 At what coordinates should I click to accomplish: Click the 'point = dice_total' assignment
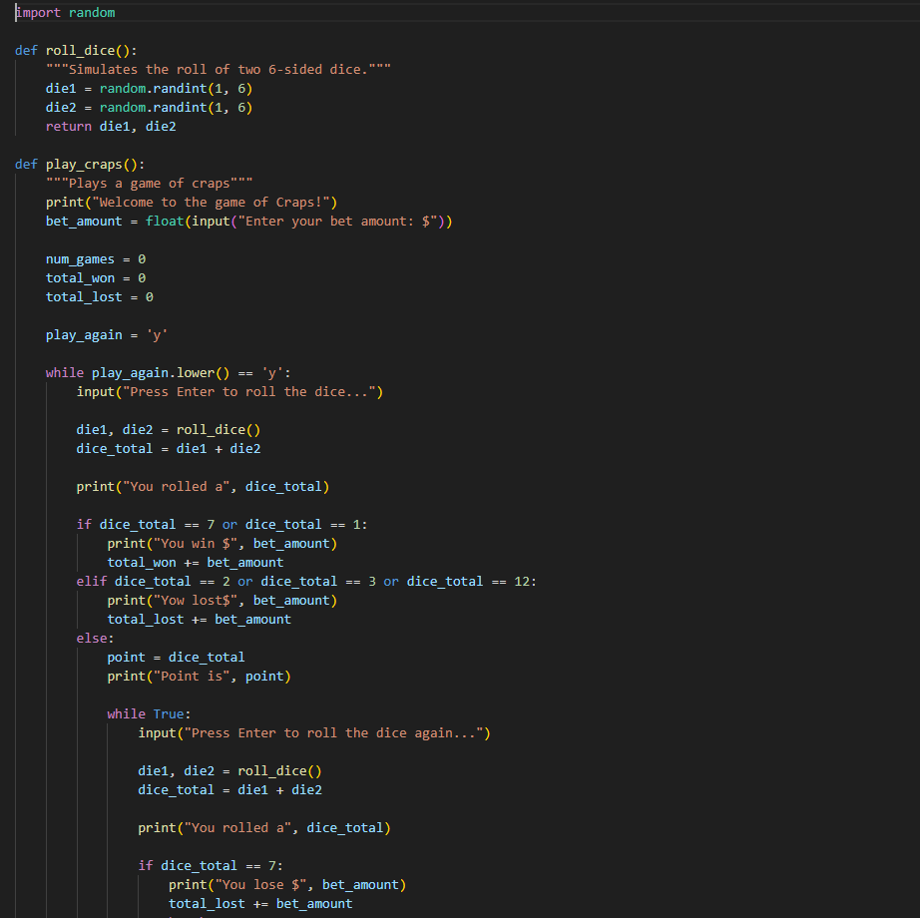[176, 658]
